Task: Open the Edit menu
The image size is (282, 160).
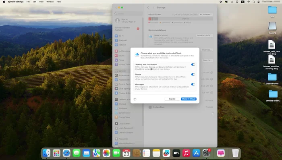Action: click(x=34, y=2)
